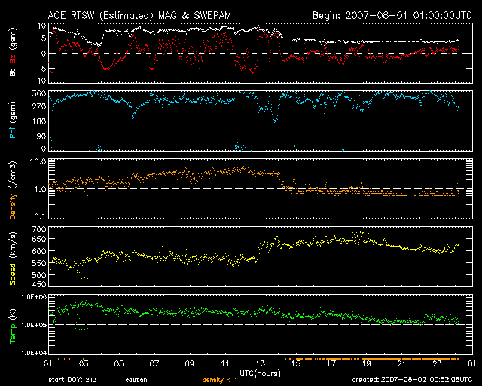This screenshot has height=386, width=482.
Task: Click the '1.0E+04' tick on Temp axis
Action: click(x=34, y=353)
